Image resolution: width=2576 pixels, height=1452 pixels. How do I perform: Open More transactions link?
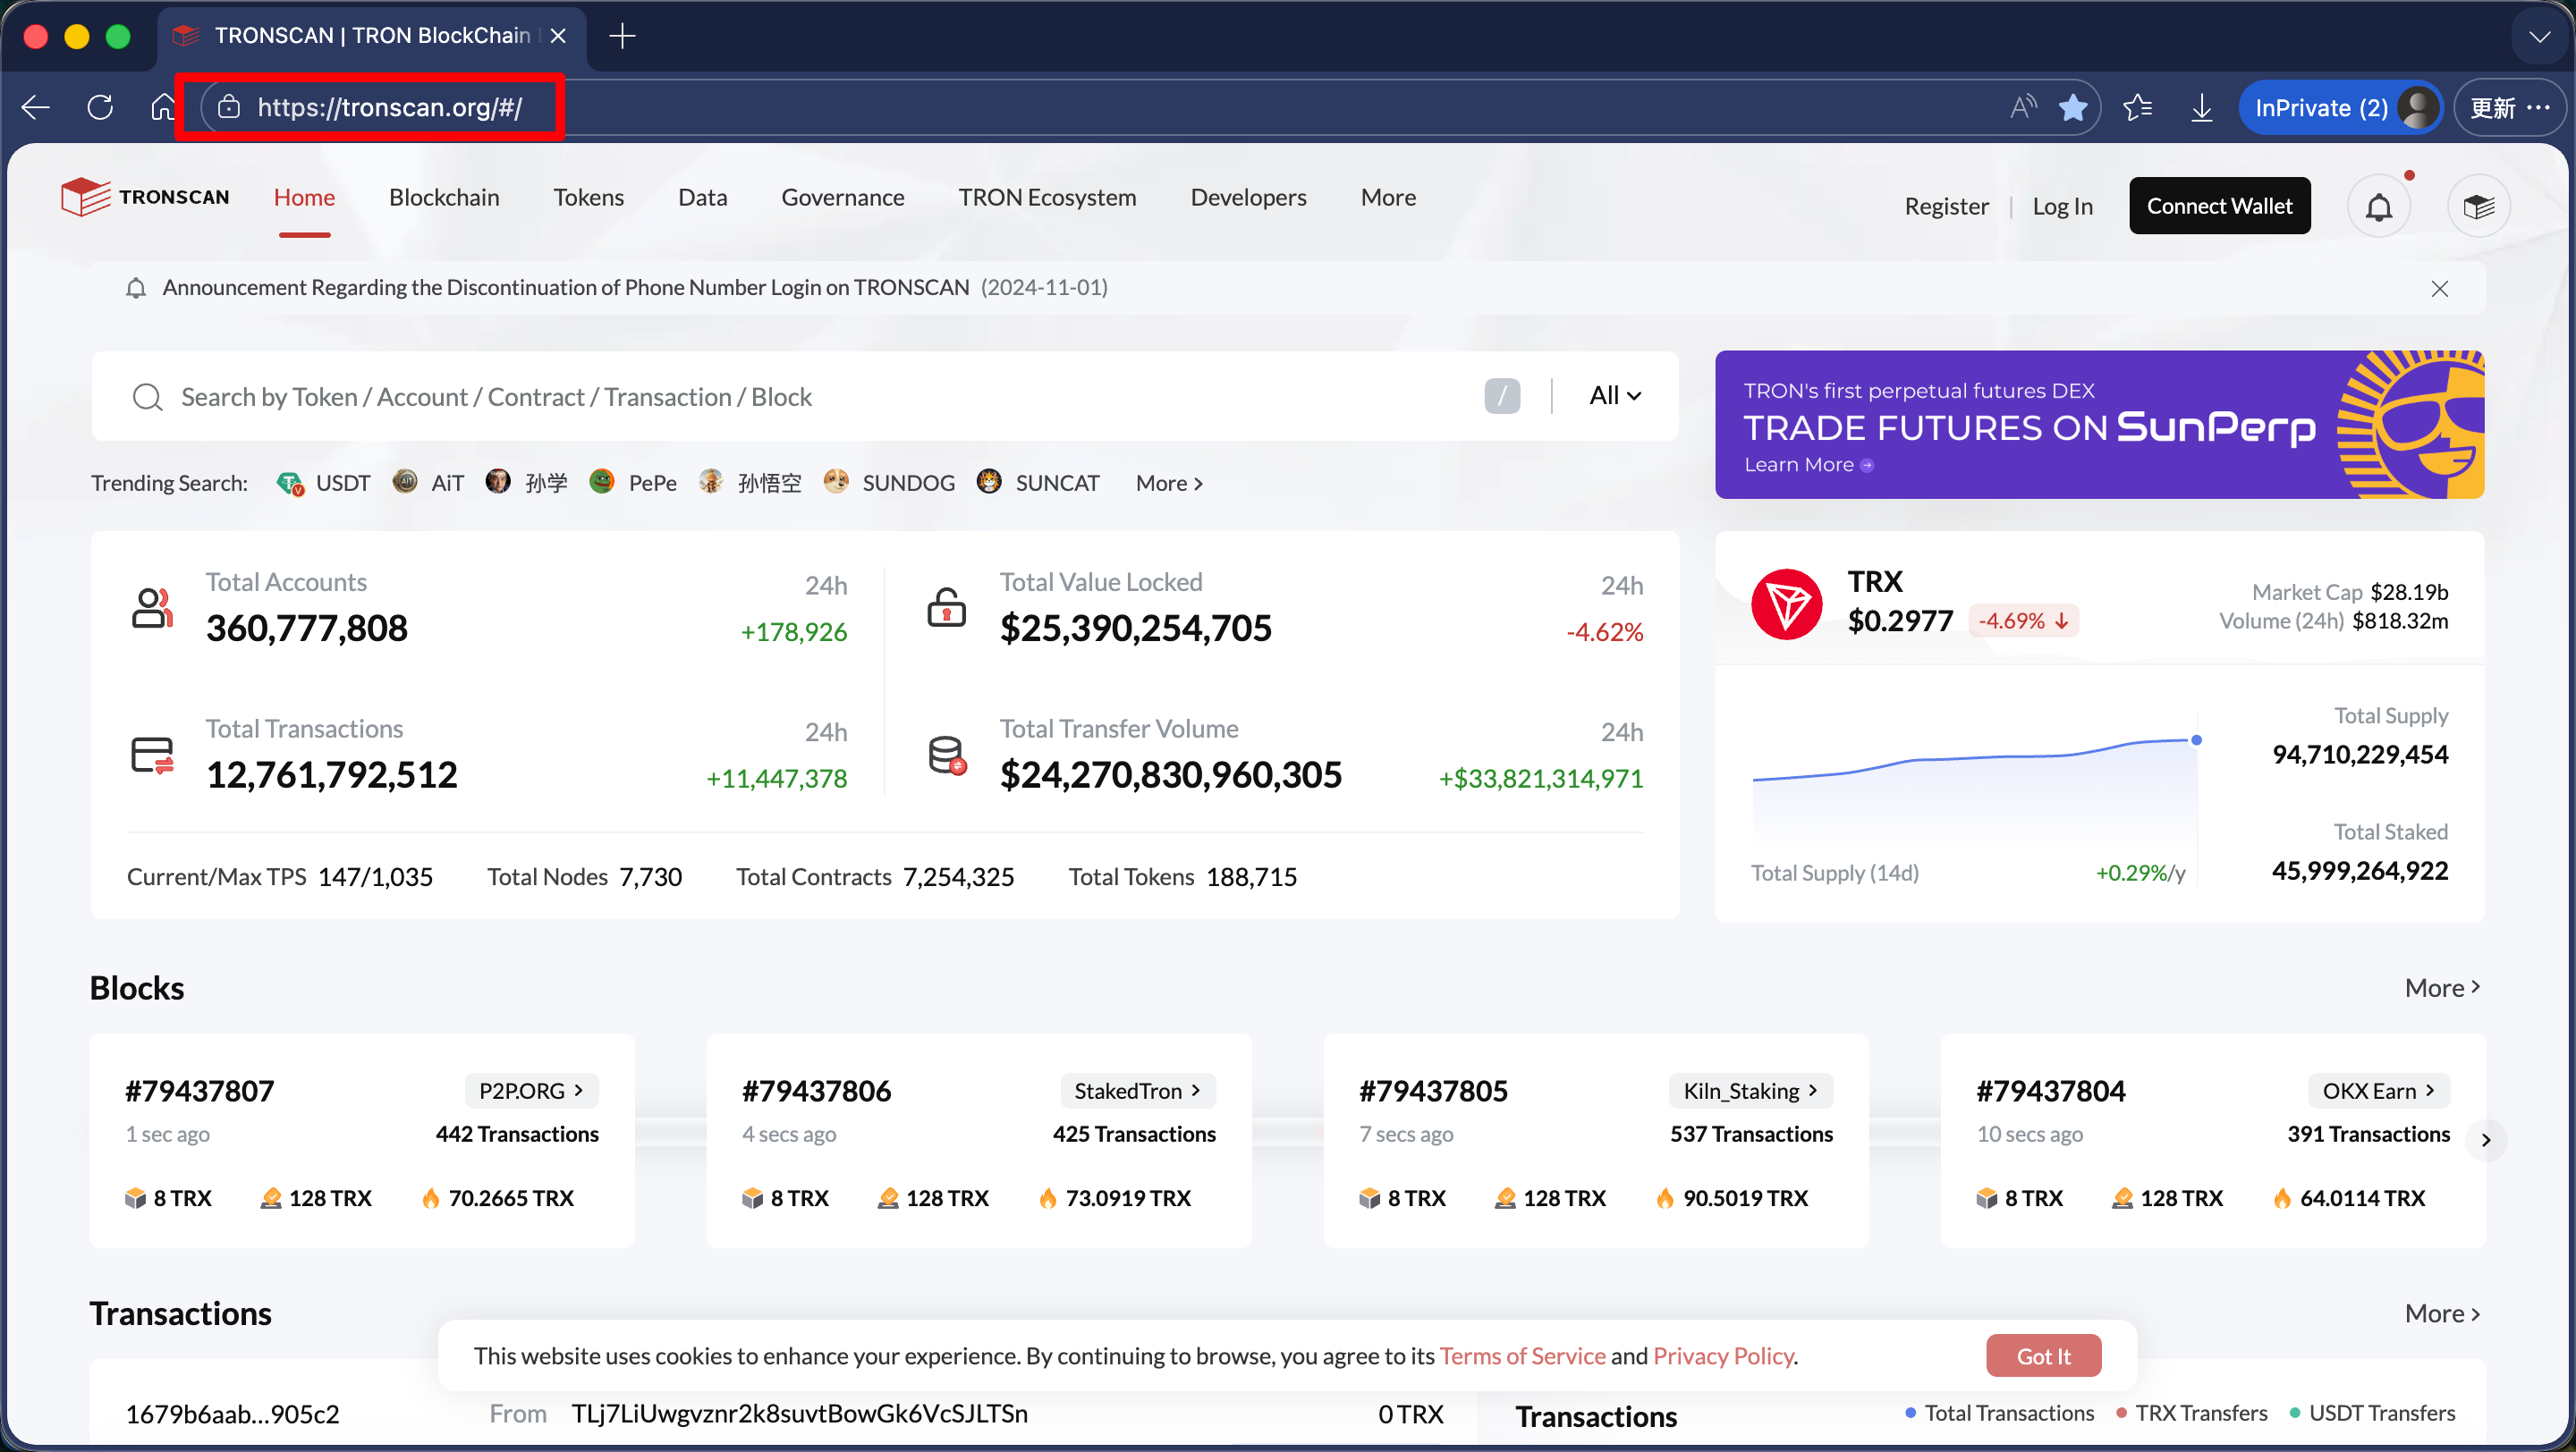[2442, 1314]
